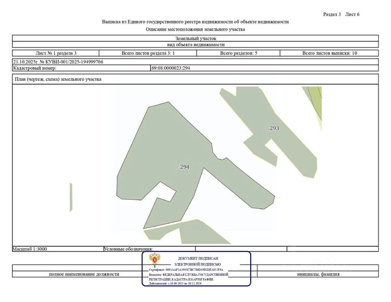Click the partial parcel below parcel :294
This screenshot has width=391, height=302.
click(x=187, y=232)
